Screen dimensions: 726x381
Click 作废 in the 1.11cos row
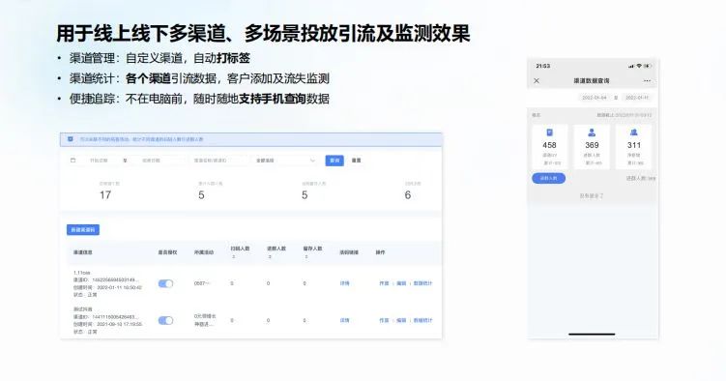tap(385, 283)
